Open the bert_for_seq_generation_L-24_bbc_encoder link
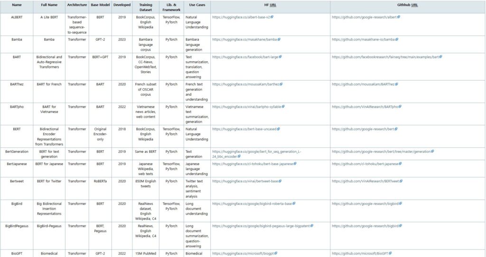The width and height of the screenshot is (486, 257). click(x=256, y=152)
